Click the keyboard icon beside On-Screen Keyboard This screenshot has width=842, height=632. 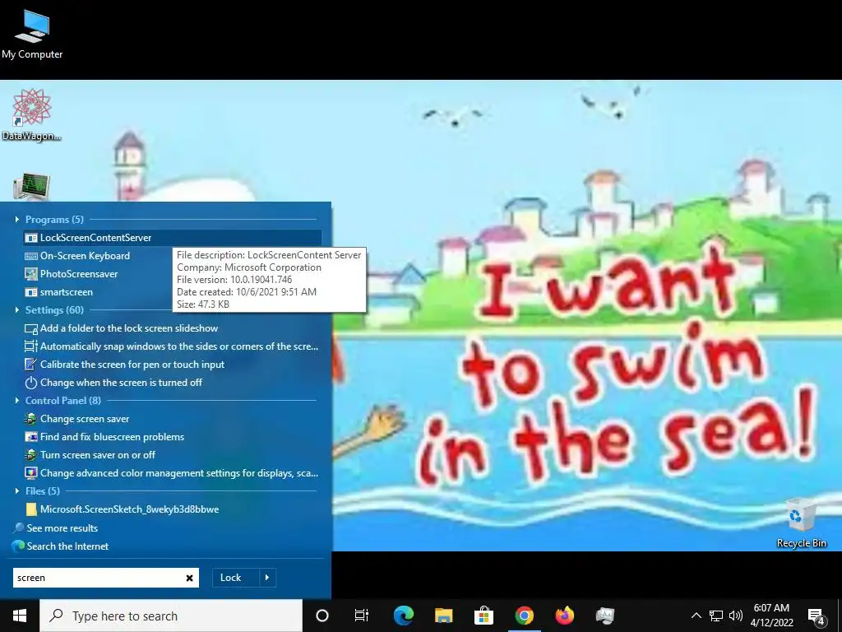(x=31, y=257)
